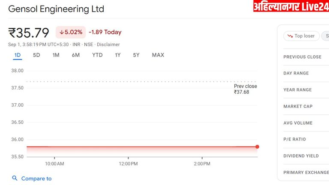Open the 1Y chart view
329x185 pixels.
coord(118,55)
